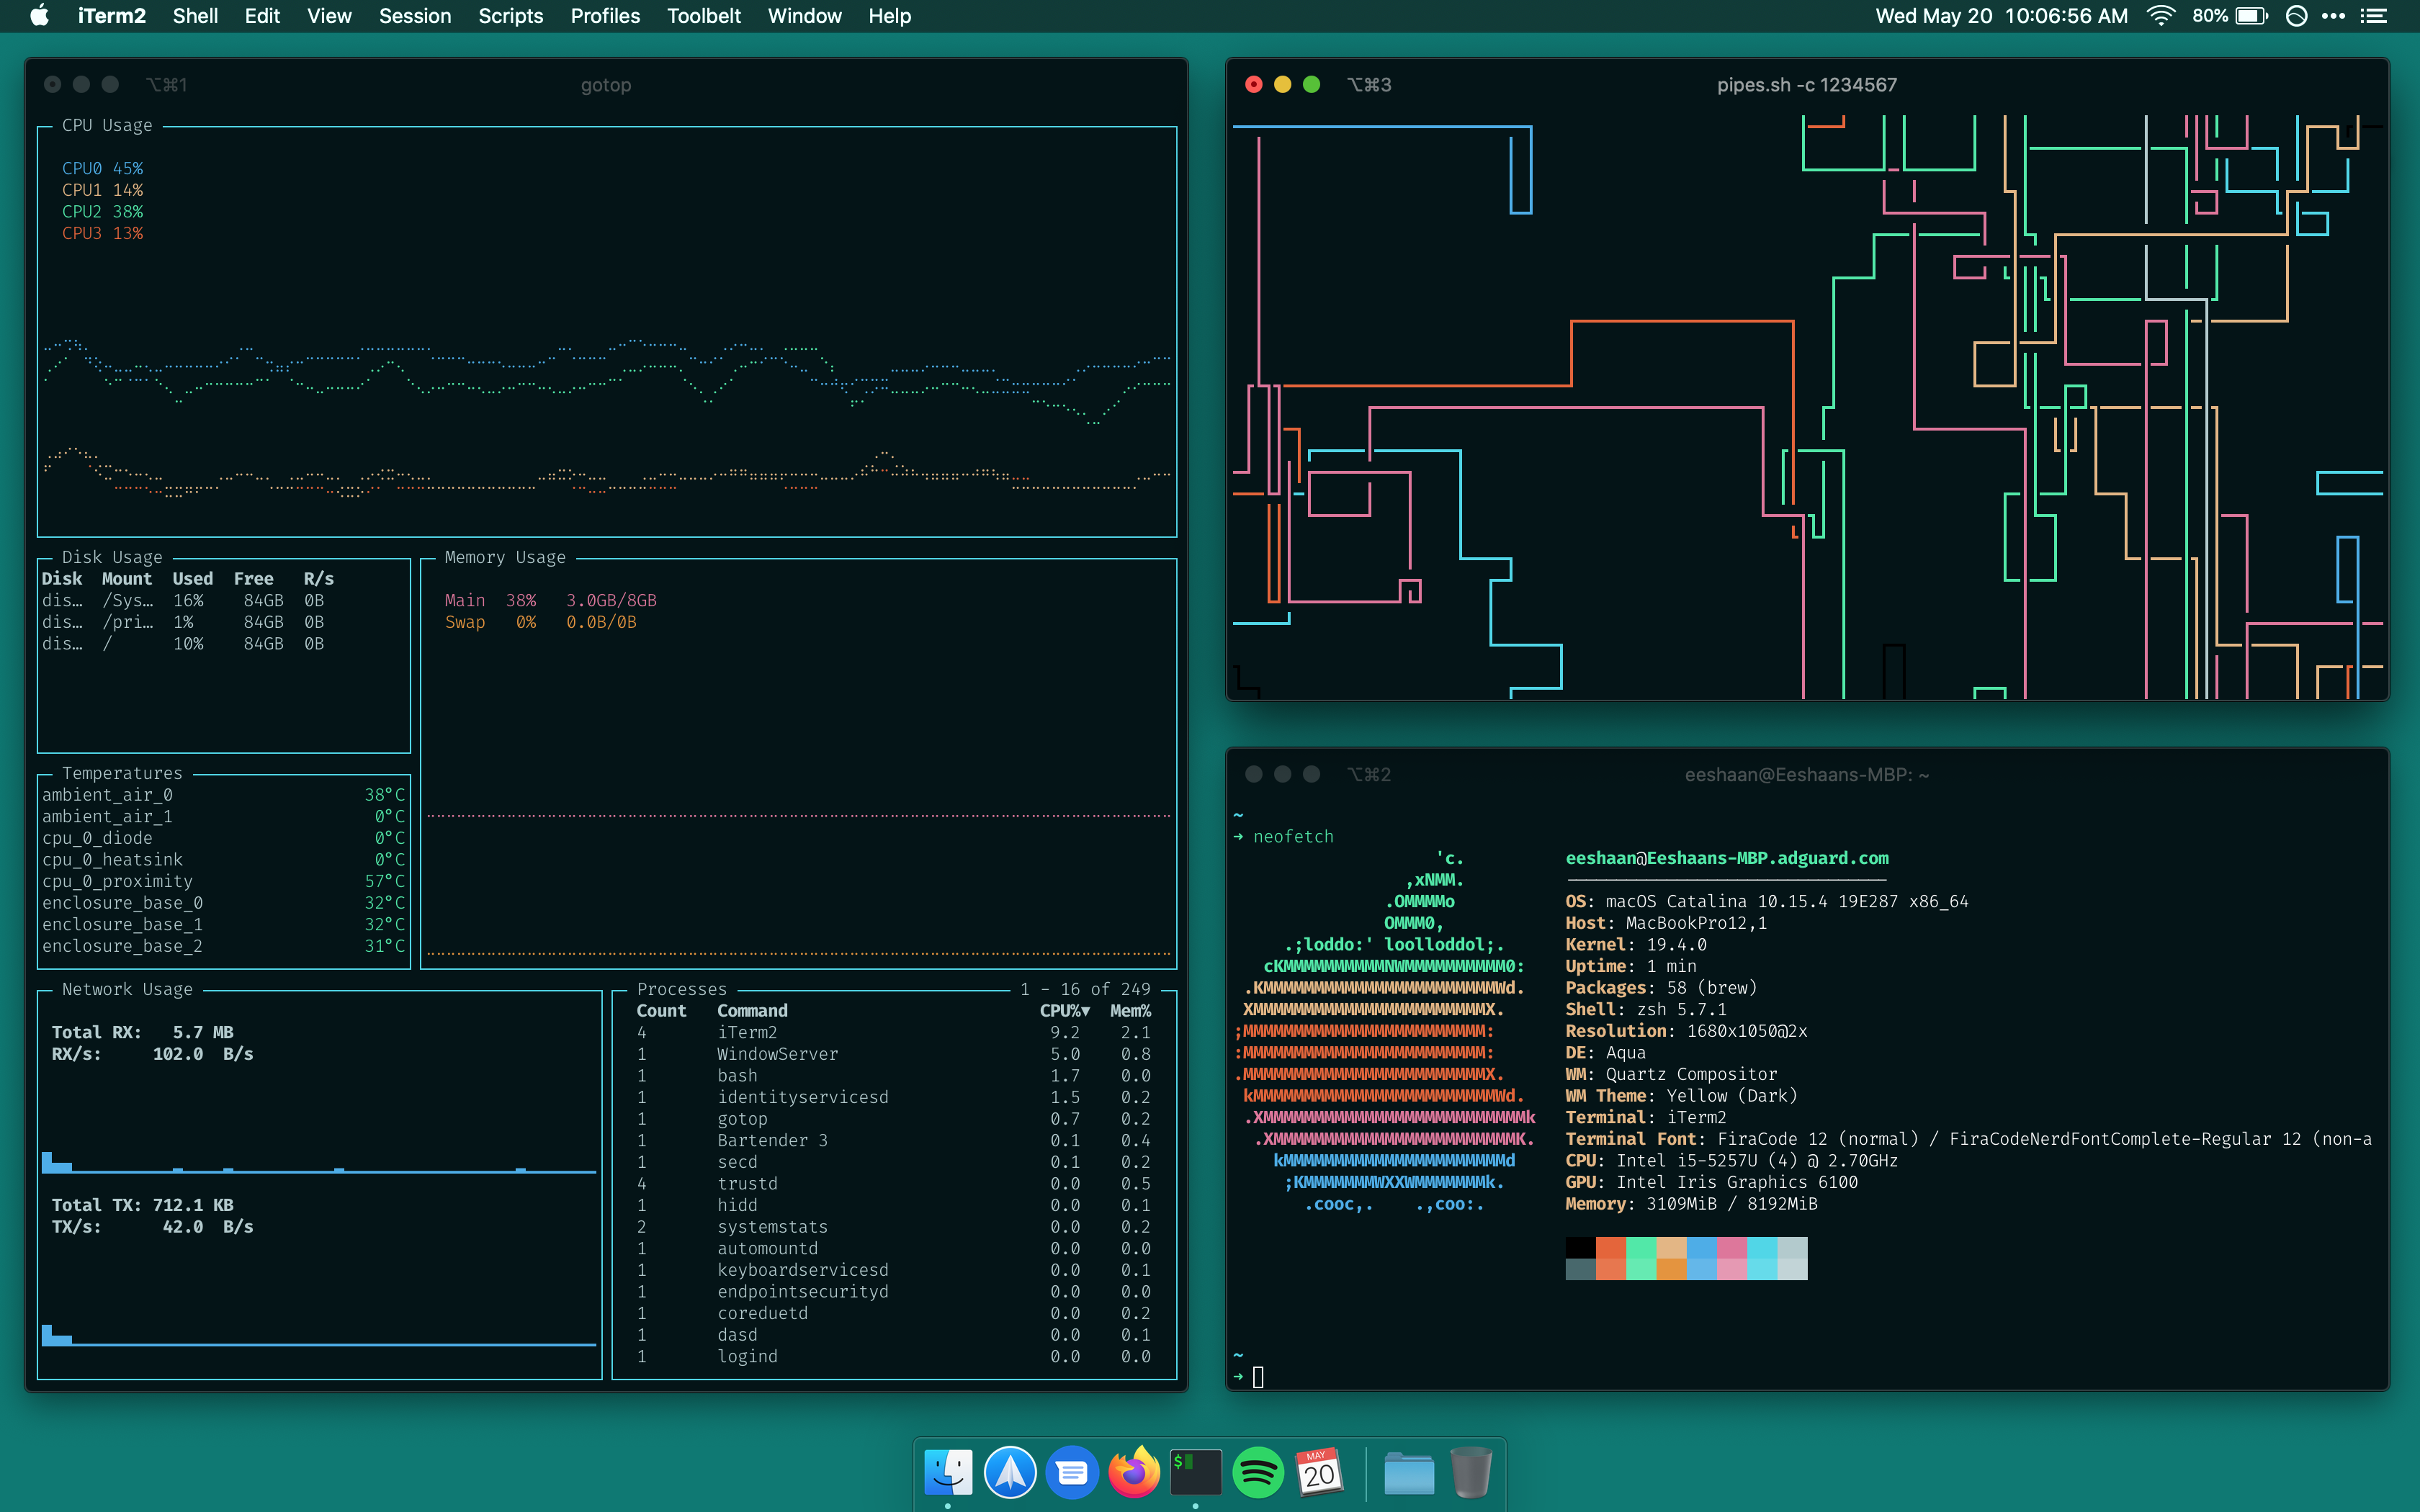Select the WindowServer process row
2420x1512 pixels.
tap(894, 1054)
